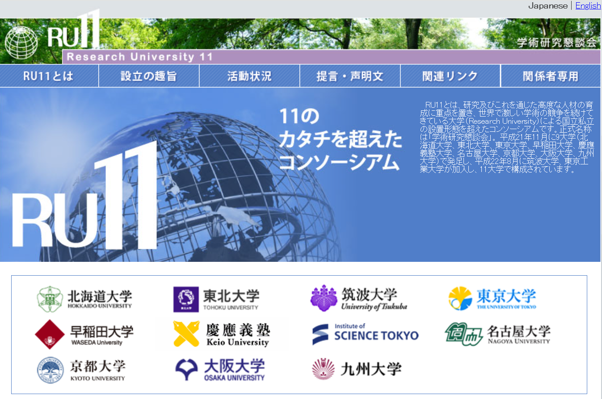Open the RU11とは menu item

(x=49, y=76)
